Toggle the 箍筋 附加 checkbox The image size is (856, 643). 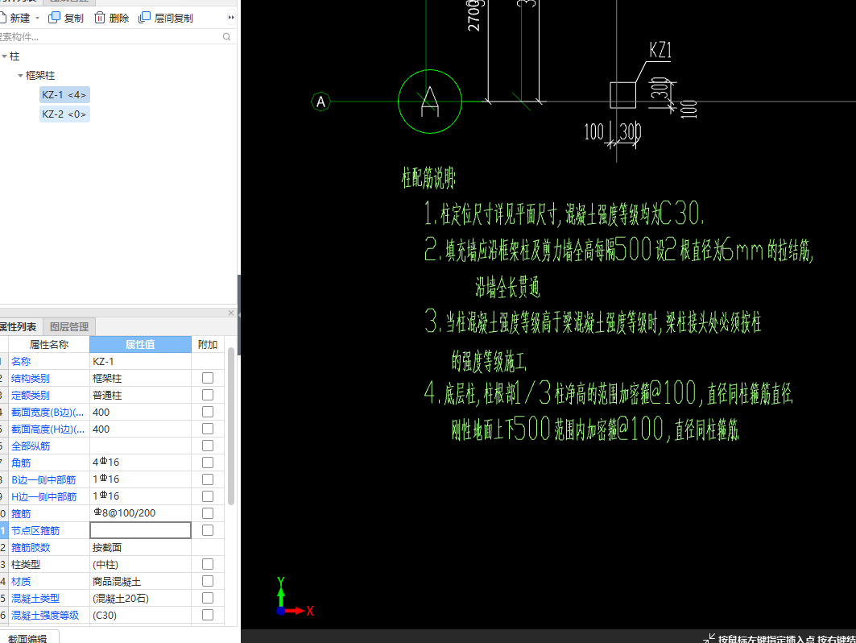coord(208,513)
